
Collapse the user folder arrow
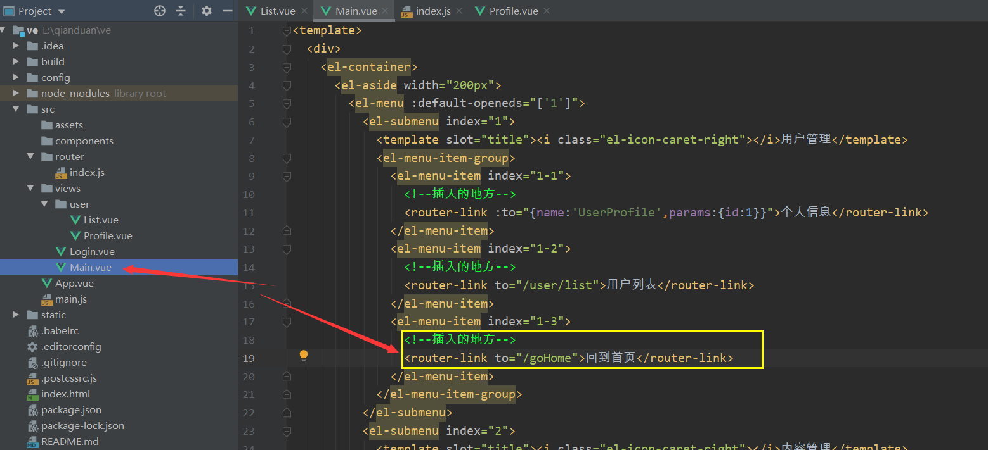[44, 204]
